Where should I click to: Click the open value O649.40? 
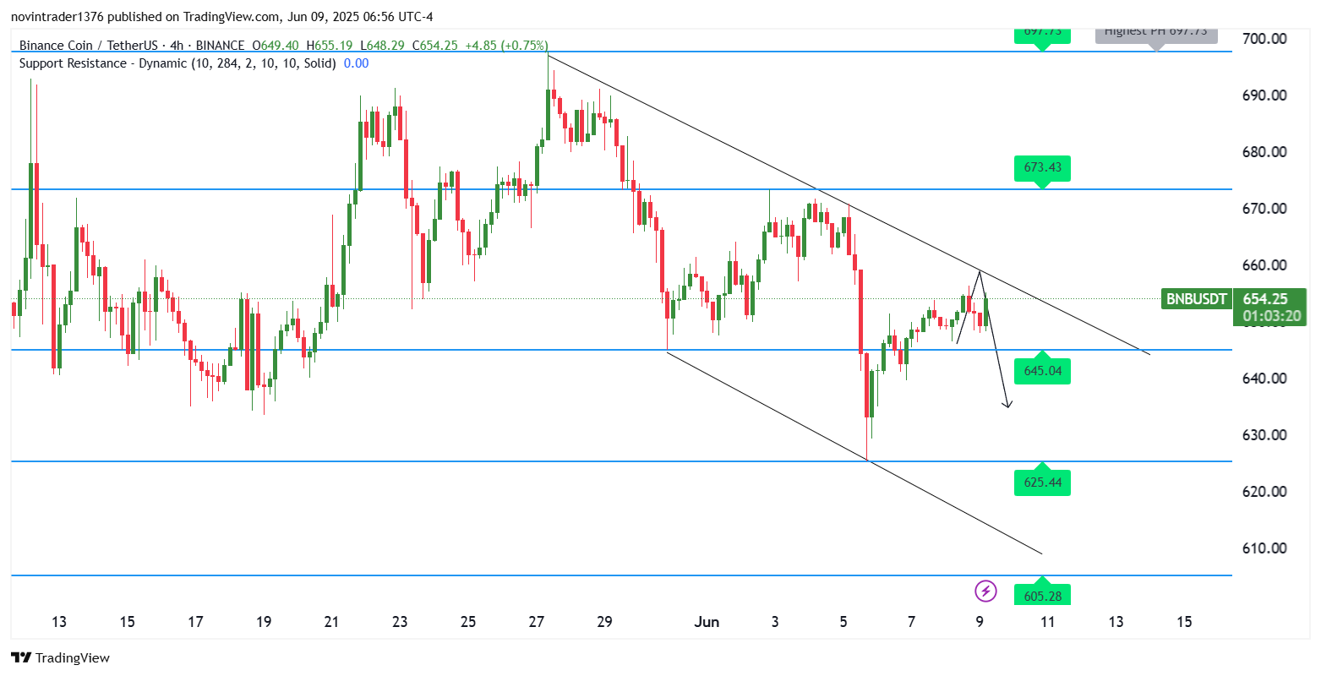coord(276,46)
